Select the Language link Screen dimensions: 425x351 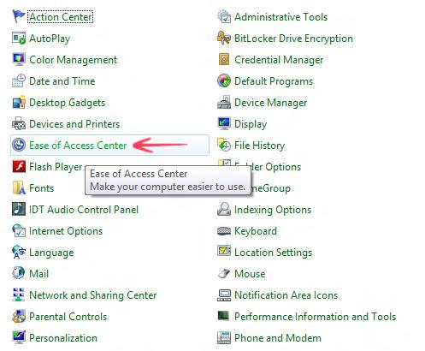pos(51,253)
